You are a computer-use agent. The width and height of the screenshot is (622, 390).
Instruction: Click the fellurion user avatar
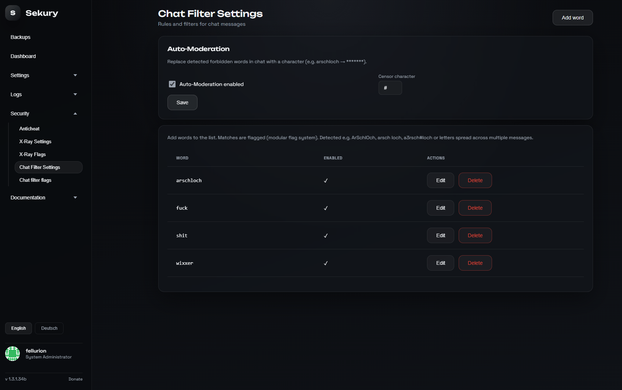(x=12, y=354)
